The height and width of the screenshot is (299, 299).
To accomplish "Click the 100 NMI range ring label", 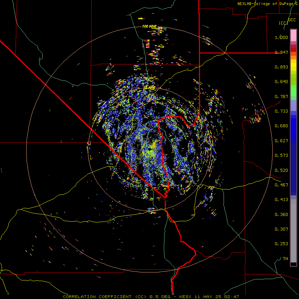I will tap(149, 26).
